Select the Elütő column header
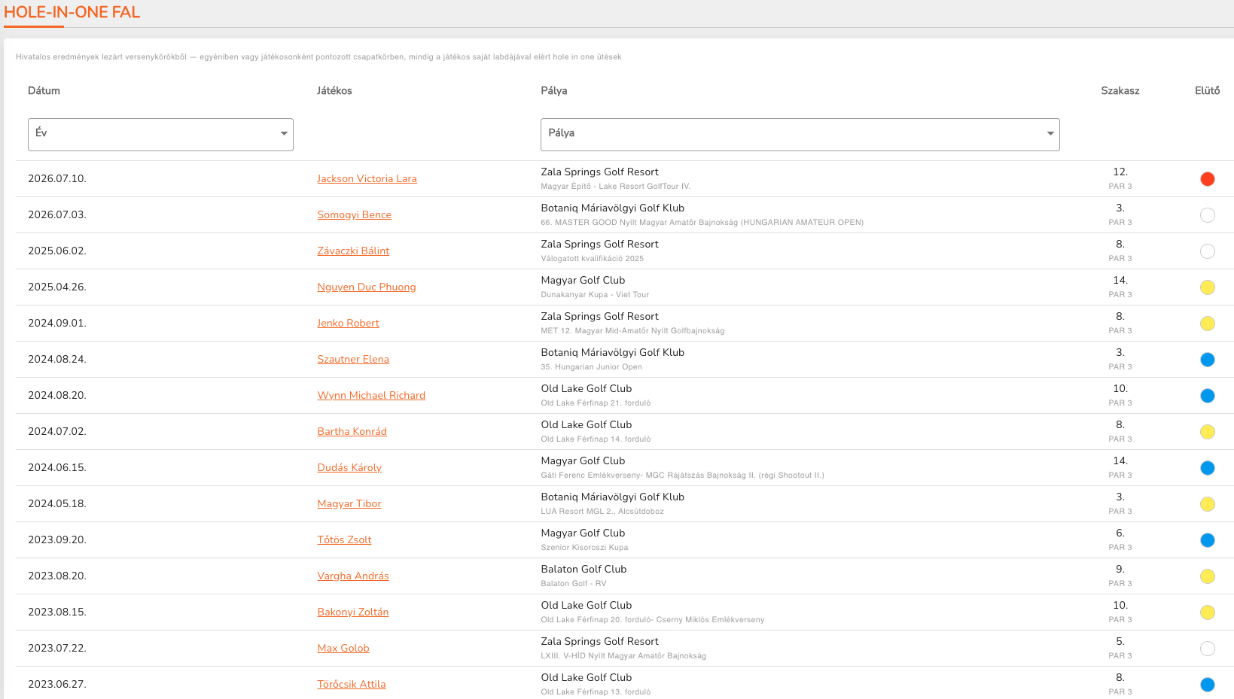 (x=1207, y=90)
